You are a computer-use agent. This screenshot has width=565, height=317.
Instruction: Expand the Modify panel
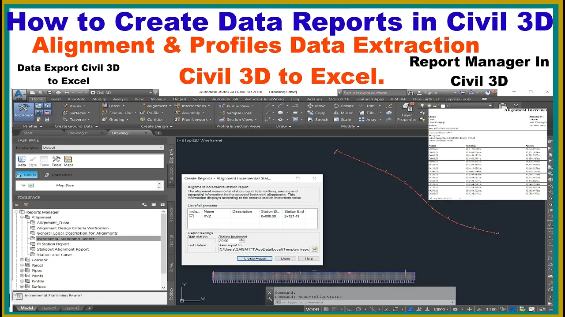click(350, 126)
